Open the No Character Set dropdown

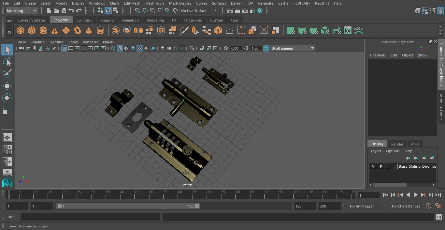(x=406, y=206)
